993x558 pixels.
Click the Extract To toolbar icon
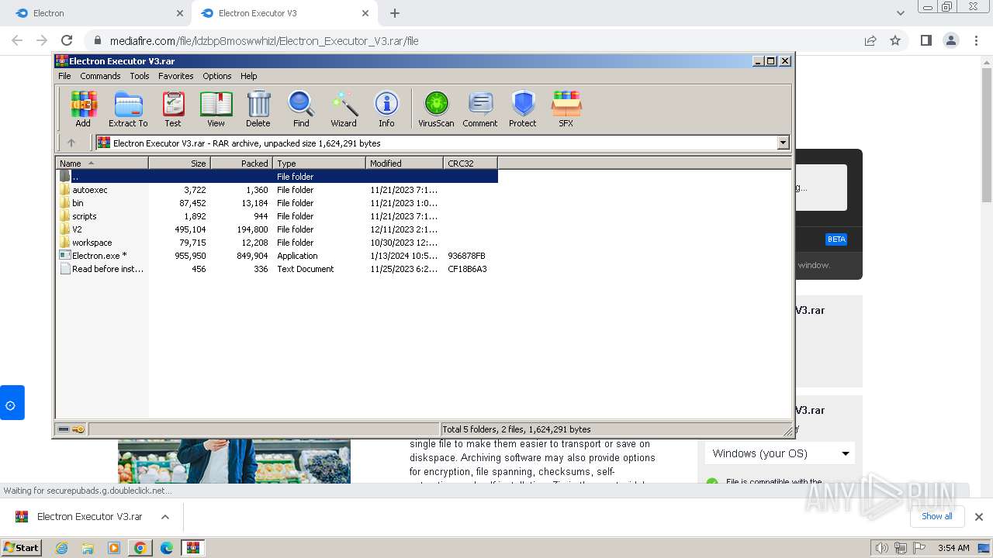pos(128,108)
